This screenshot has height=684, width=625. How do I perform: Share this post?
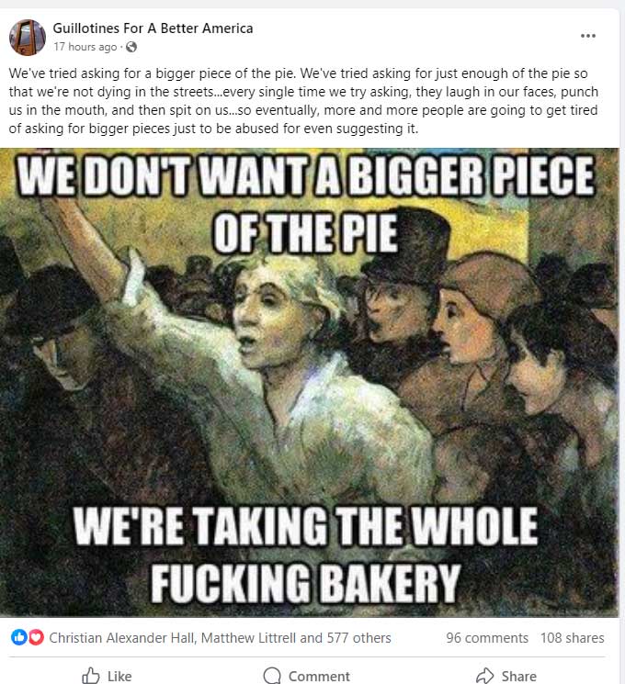[x=506, y=676]
